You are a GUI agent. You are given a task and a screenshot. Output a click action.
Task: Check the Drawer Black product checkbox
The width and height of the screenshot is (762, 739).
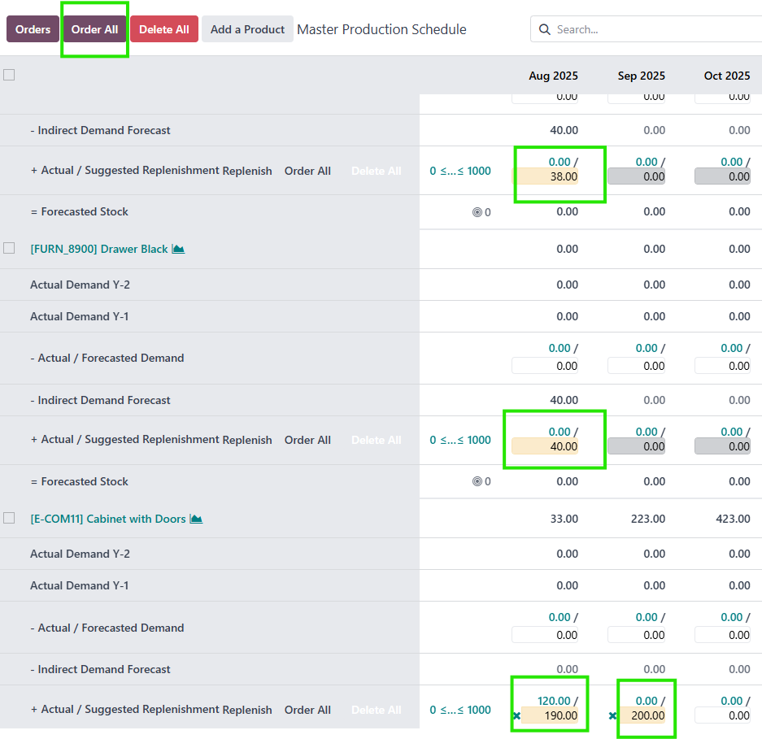pos(9,248)
